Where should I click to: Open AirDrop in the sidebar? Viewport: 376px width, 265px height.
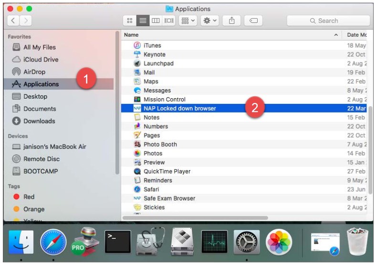point(34,71)
